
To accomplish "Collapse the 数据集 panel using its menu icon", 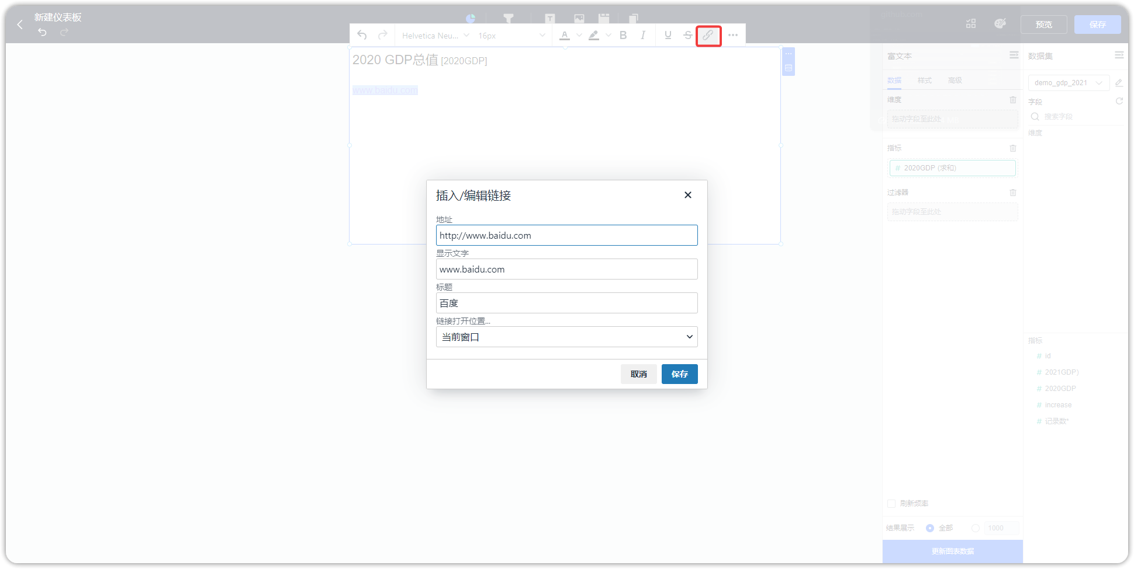I will [x=1119, y=55].
